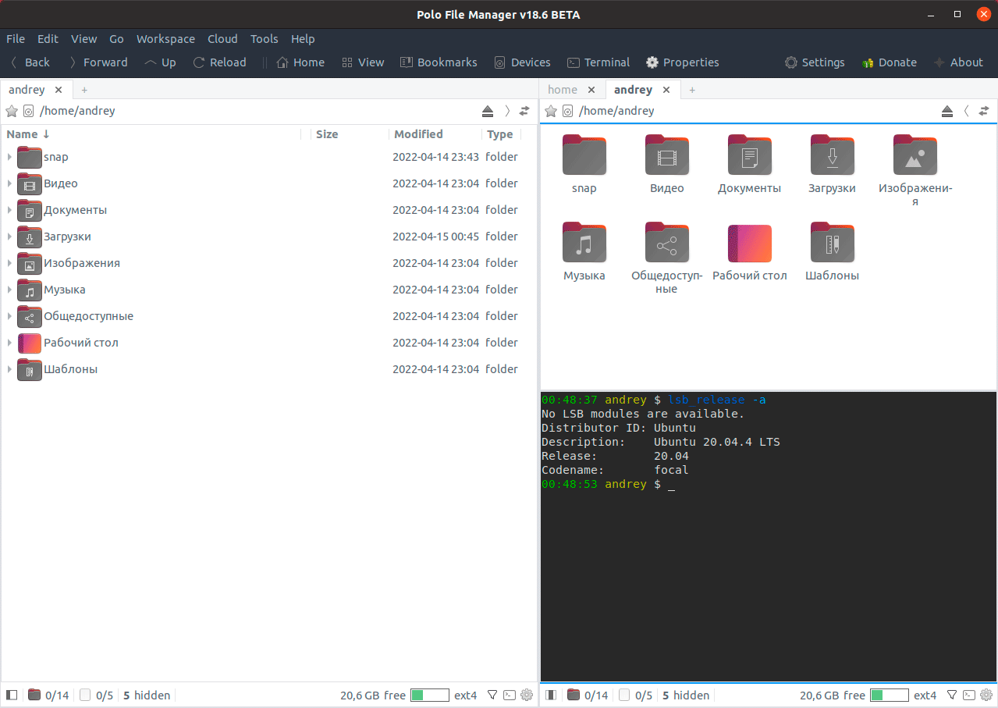Click the Donate button
998x708 pixels.
pyautogui.click(x=889, y=62)
